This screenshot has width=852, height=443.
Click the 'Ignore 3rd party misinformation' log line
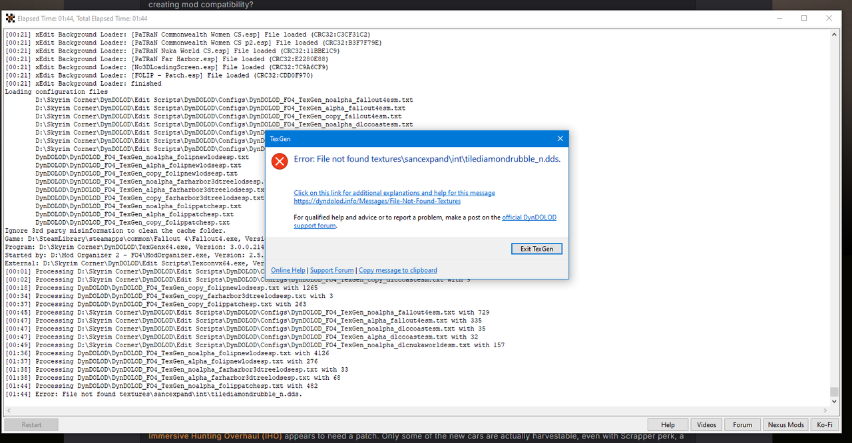(x=115, y=231)
